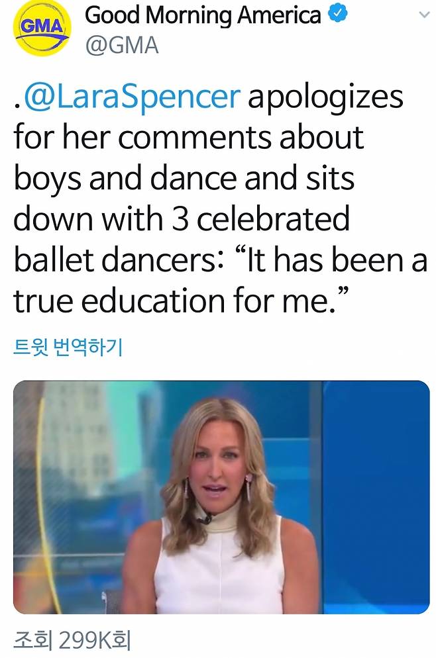Click the phrase "3 celebrated" in the tweet

(x=260, y=219)
